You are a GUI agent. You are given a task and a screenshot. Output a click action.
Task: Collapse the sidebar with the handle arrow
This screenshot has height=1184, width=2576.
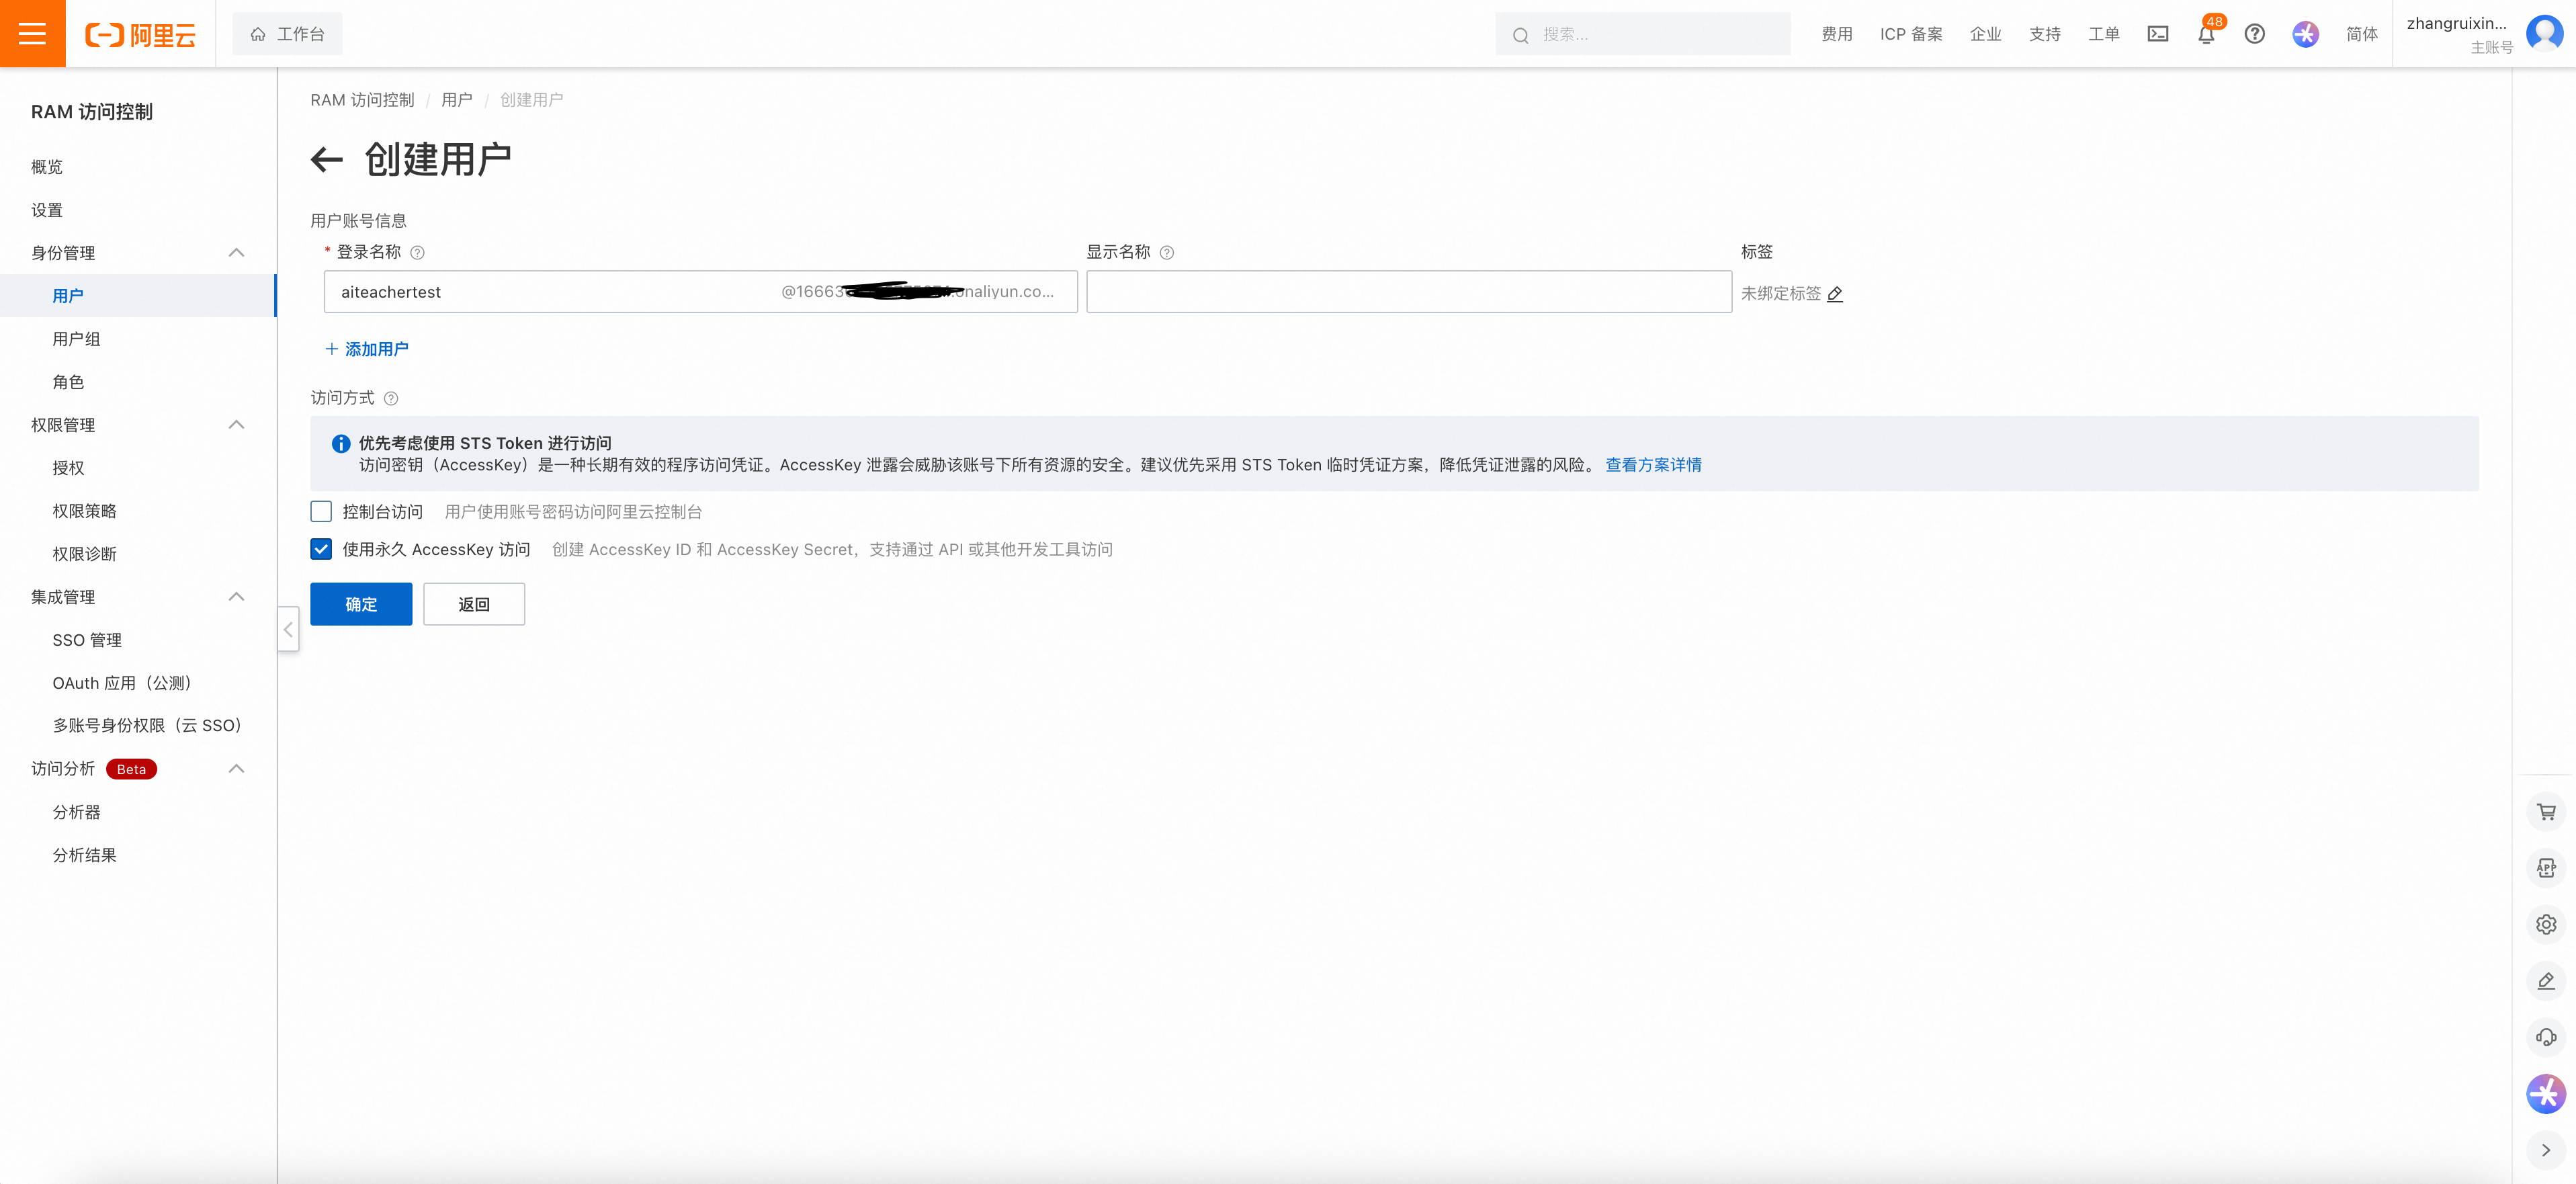pos(288,629)
